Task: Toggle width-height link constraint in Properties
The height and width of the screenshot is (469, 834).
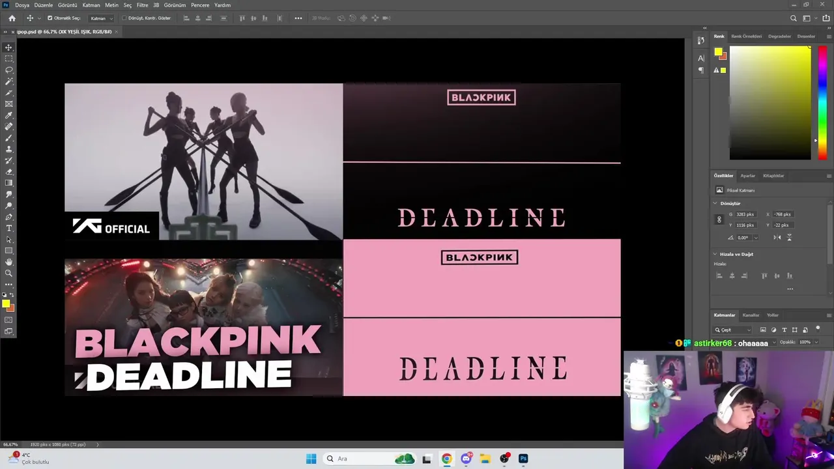Action: point(719,220)
